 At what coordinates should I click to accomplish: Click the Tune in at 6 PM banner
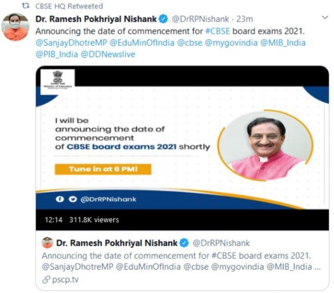tap(103, 169)
